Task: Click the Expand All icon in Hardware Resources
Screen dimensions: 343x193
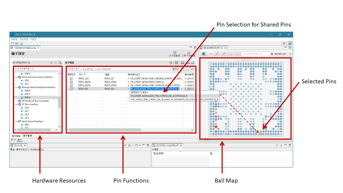Action: pos(51,63)
